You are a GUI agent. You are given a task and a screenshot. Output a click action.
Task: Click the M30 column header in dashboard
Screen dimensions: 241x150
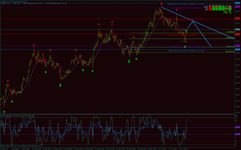pos(220,5)
